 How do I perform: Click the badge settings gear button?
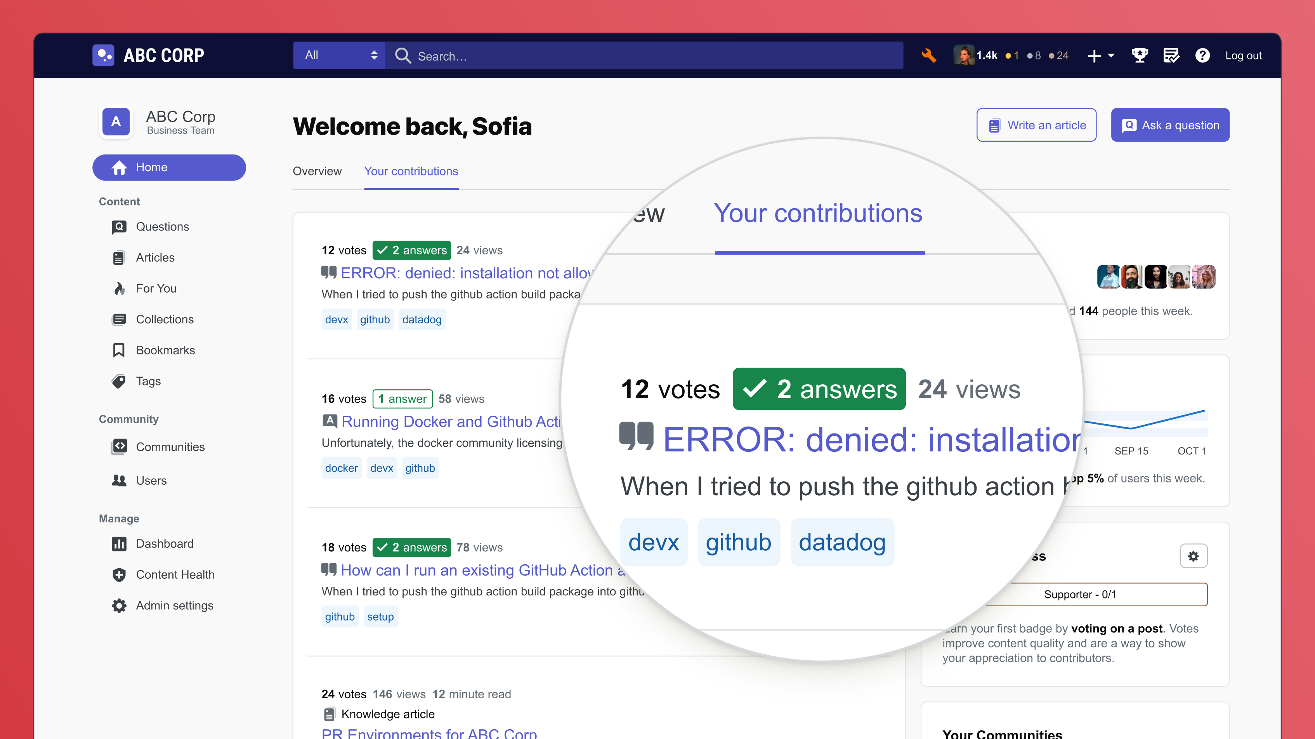point(1193,556)
